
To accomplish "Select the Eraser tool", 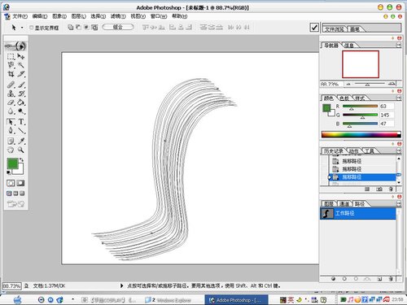I will (11, 102).
